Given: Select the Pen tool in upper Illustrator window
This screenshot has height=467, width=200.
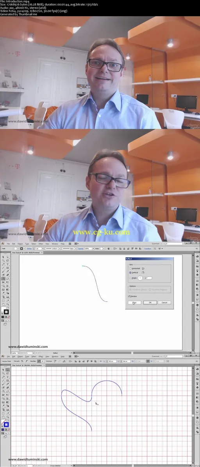Looking at the screenshot, I should [3, 264].
